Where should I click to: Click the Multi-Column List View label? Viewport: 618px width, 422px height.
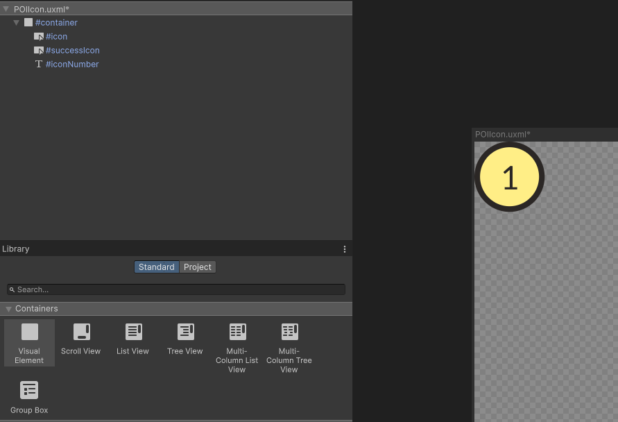[237, 360]
